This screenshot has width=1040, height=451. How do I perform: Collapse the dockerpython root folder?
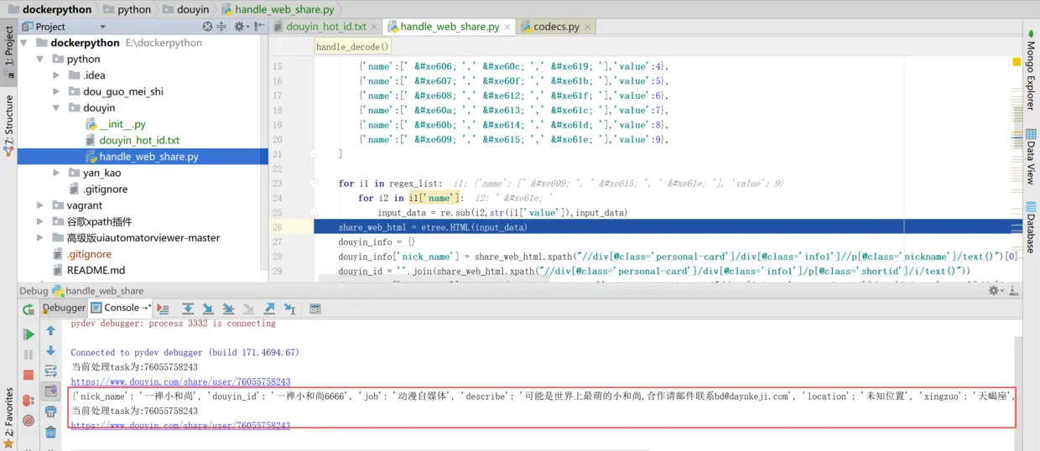(x=23, y=43)
